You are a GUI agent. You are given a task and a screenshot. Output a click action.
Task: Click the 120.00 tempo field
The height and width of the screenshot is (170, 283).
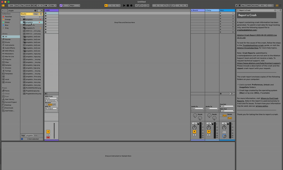tap(28, 6)
